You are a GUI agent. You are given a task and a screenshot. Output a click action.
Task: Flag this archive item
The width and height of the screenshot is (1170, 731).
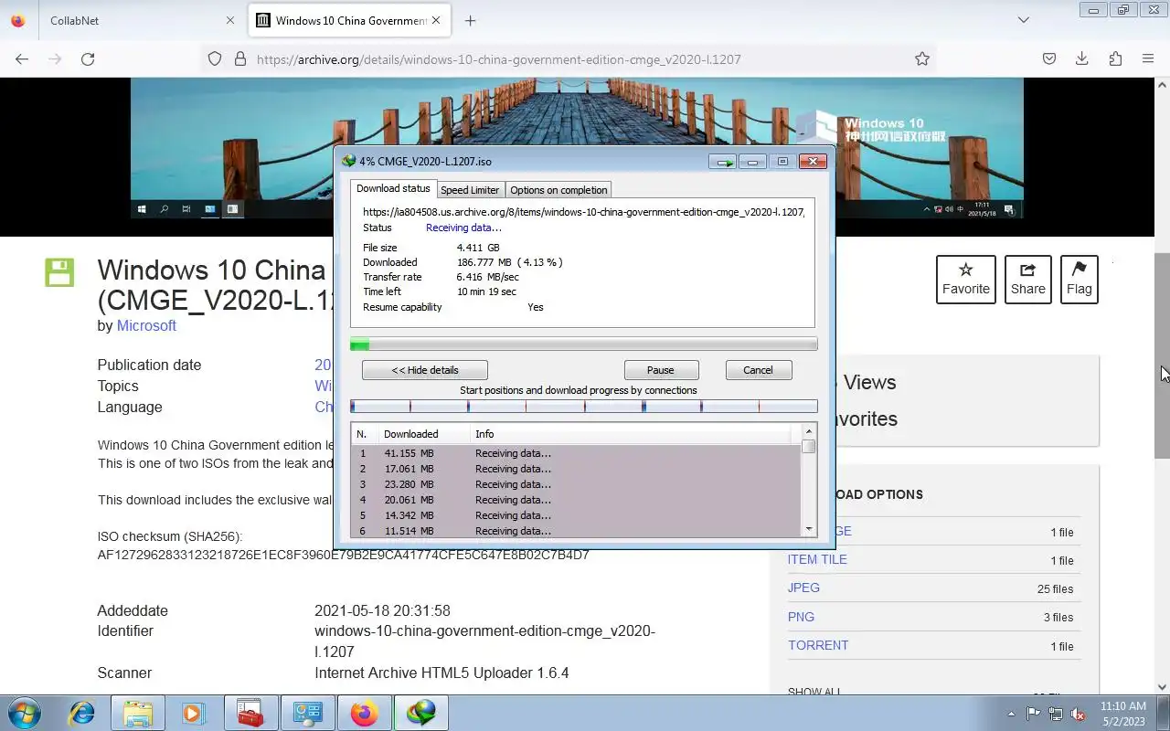(x=1080, y=280)
